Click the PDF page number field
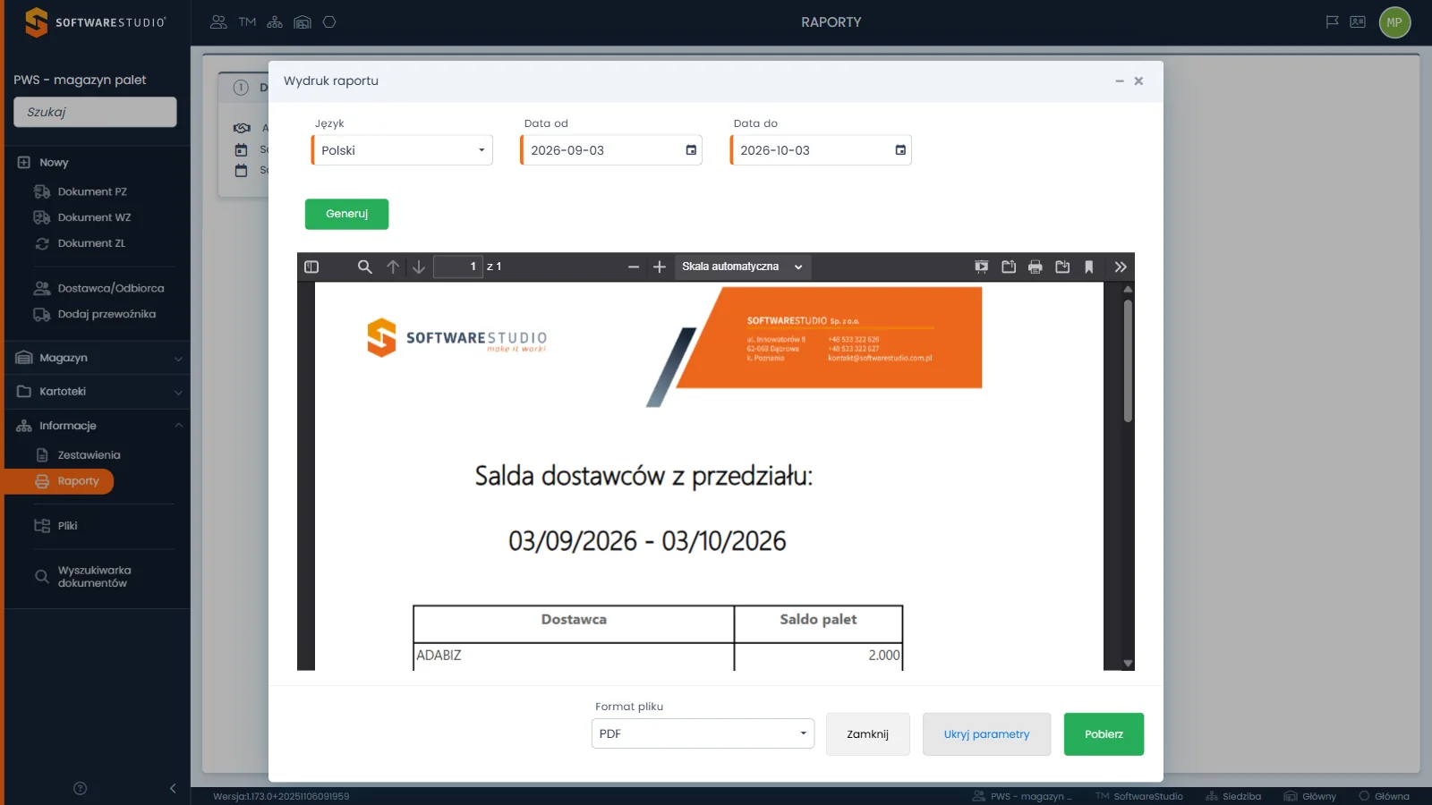Image resolution: width=1432 pixels, height=805 pixels. (x=457, y=267)
